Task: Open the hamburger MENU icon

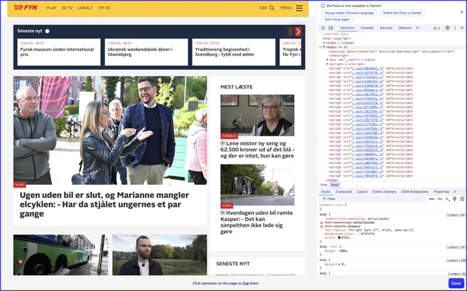Action: [299, 8]
